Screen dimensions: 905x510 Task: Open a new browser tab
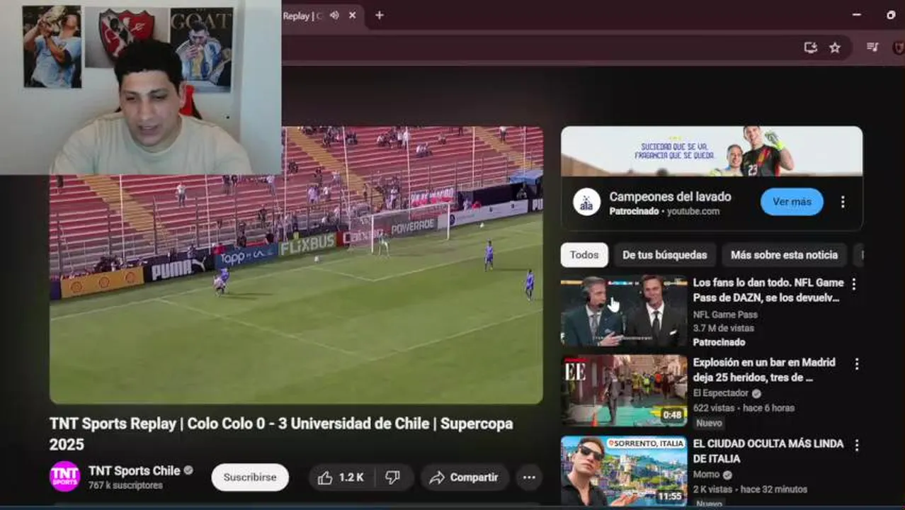click(x=380, y=15)
